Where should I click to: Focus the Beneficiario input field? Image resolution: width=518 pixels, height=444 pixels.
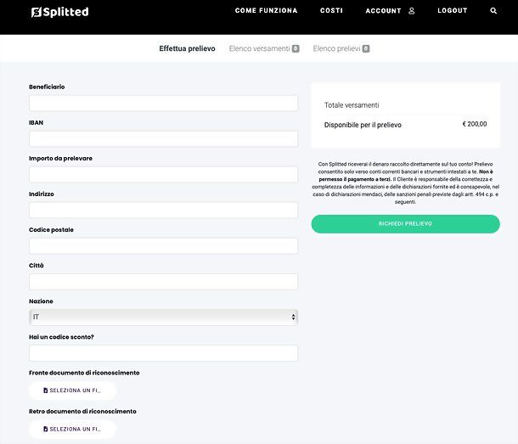coord(163,103)
